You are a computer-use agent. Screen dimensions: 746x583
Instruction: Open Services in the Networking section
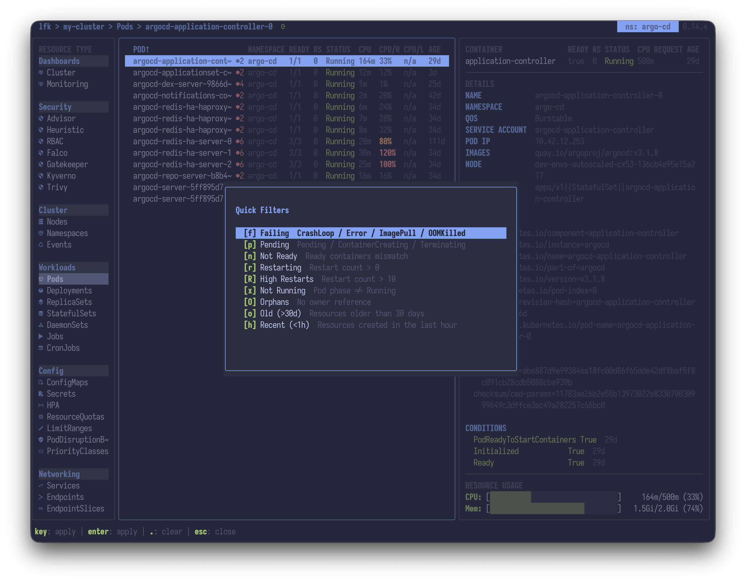63,485
